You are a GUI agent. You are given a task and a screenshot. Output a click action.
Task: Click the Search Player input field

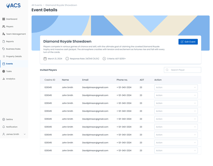tap(184, 70)
